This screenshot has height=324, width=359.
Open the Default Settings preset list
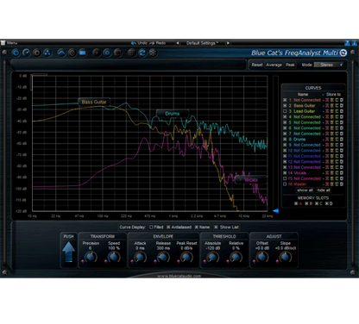202,43
